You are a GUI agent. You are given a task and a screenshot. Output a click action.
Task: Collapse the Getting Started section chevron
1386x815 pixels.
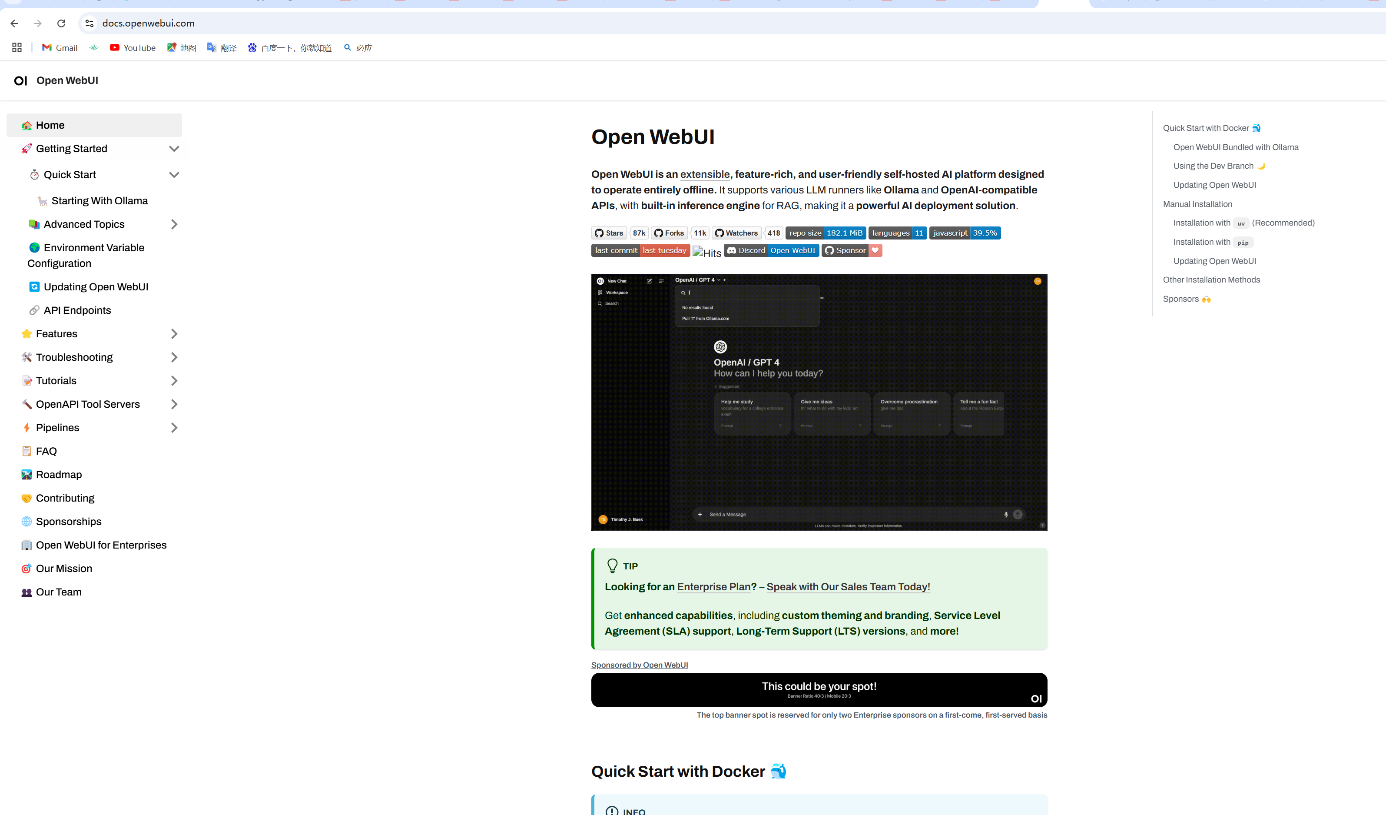[x=174, y=149]
